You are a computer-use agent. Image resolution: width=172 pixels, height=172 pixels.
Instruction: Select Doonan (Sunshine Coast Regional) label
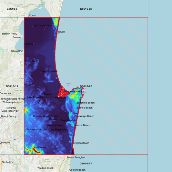46,129
